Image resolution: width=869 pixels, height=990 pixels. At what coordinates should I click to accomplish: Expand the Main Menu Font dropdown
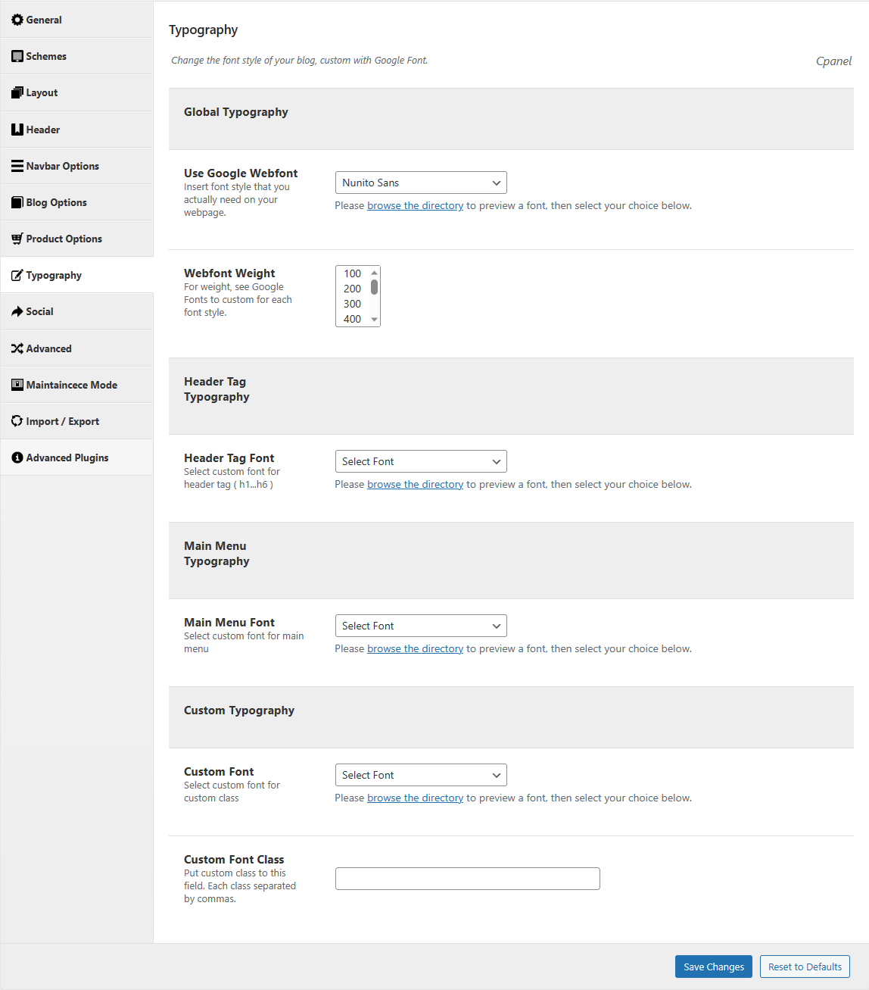coord(421,626)
